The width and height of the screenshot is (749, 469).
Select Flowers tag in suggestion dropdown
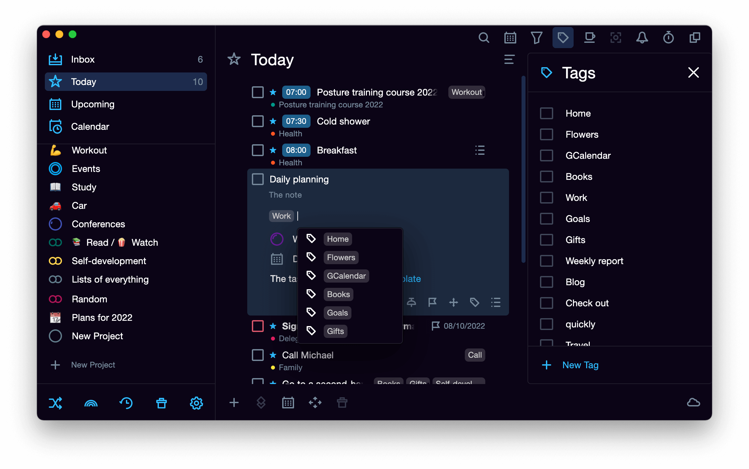coord(350,258)
